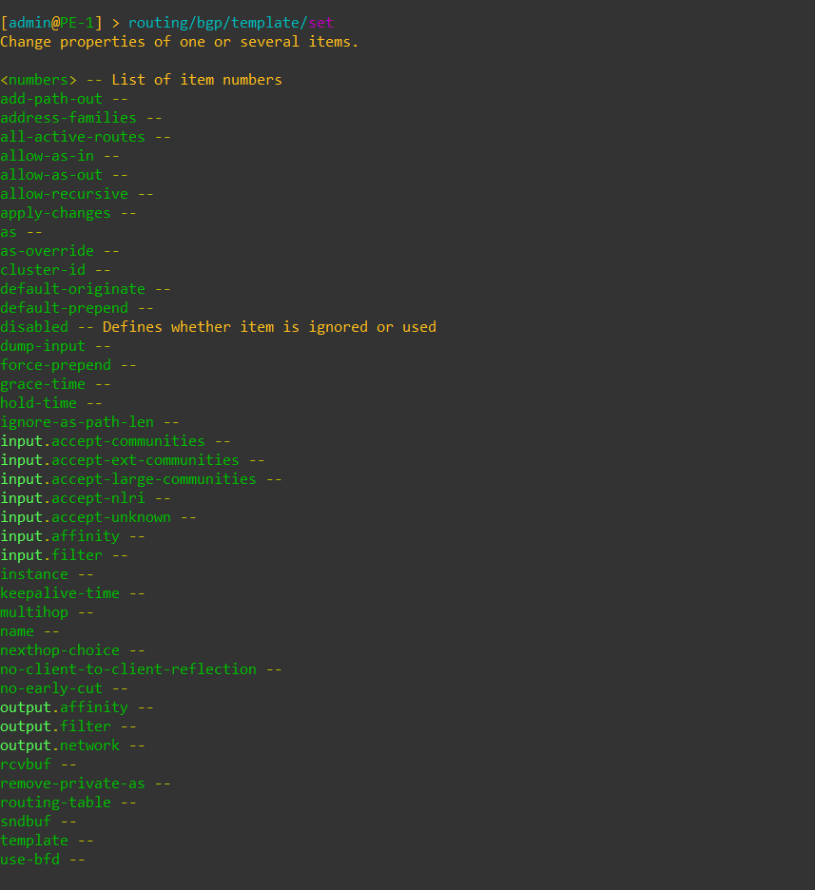The image size is (815, 890).
Task: Select the default-originate entry
Action: (x=72, y=289)
